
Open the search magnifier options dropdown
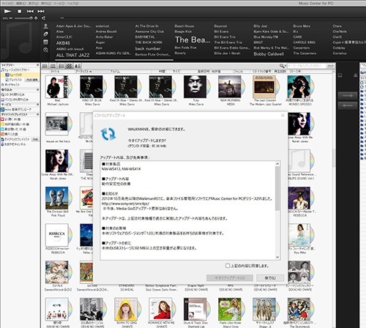pyautogui.click(x=283, y=66)
